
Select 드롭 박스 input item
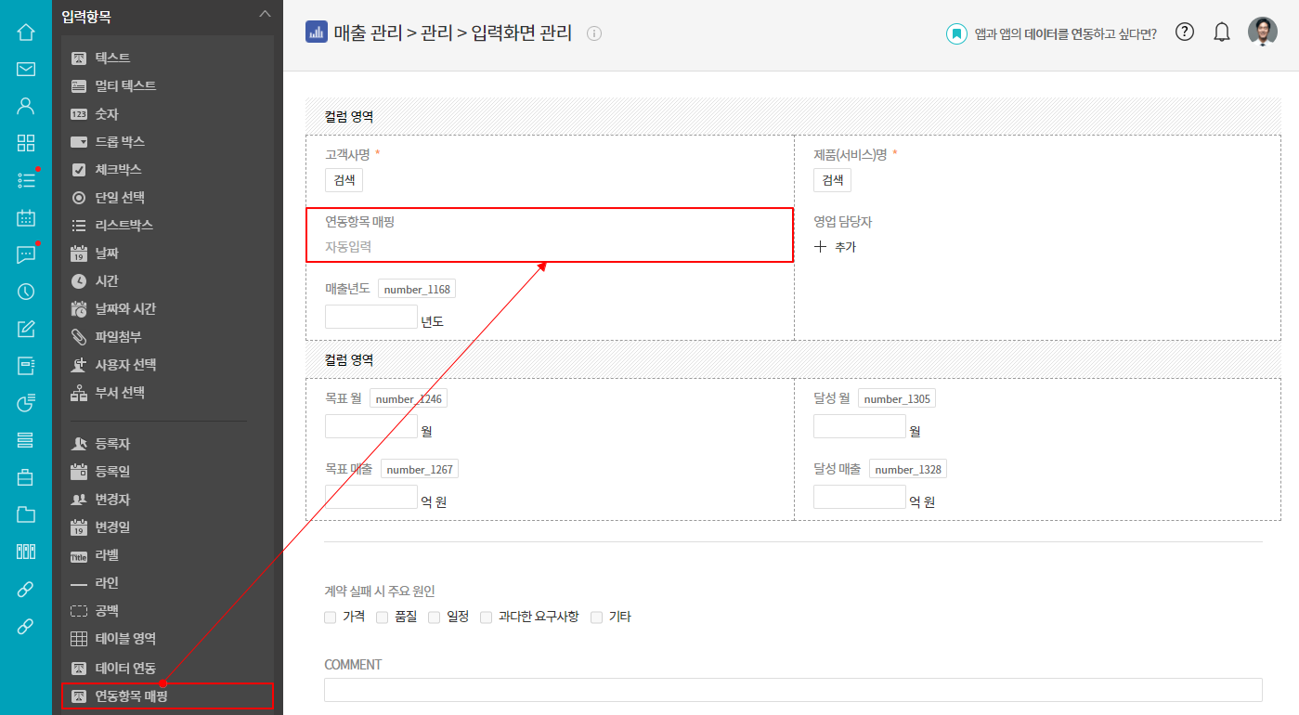click(120, 142)
